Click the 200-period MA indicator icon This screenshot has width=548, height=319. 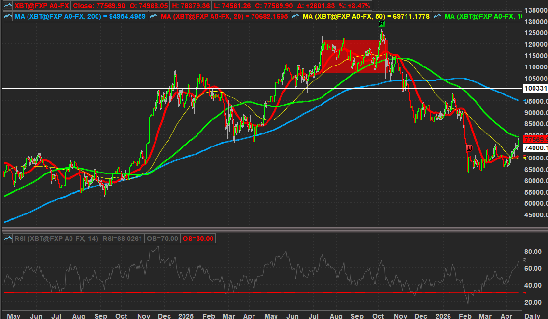[x=8, y=16]
